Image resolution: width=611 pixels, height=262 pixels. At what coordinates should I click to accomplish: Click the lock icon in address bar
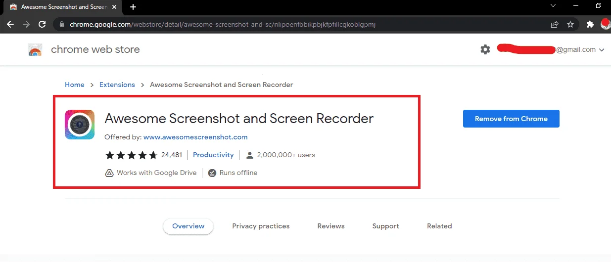click(x=62, y=24)
